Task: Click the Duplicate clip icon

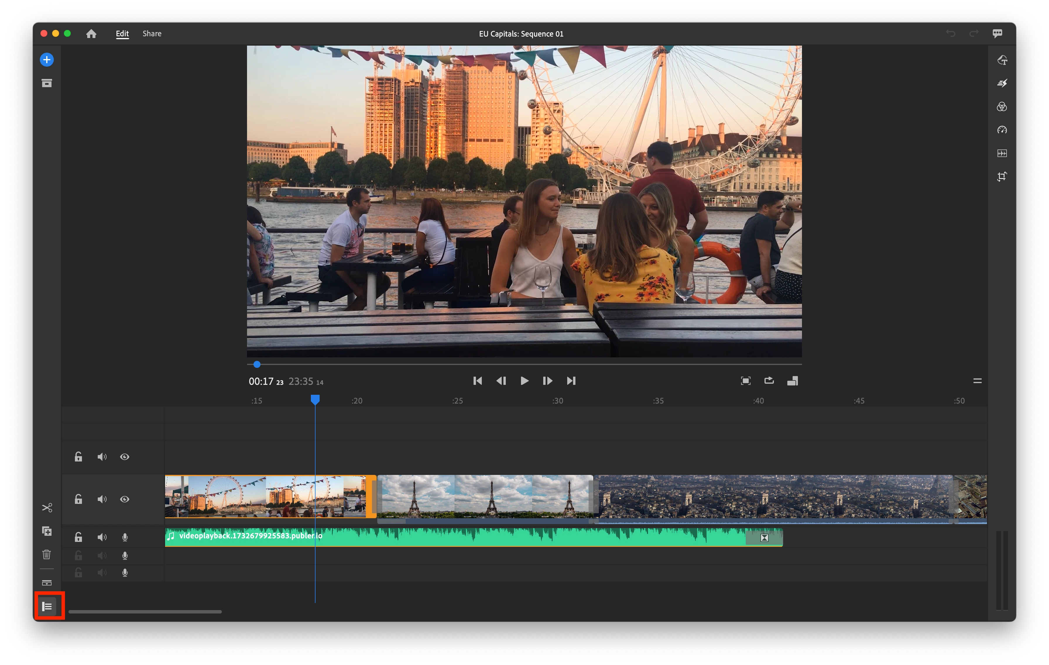Action: click(47, 531)
